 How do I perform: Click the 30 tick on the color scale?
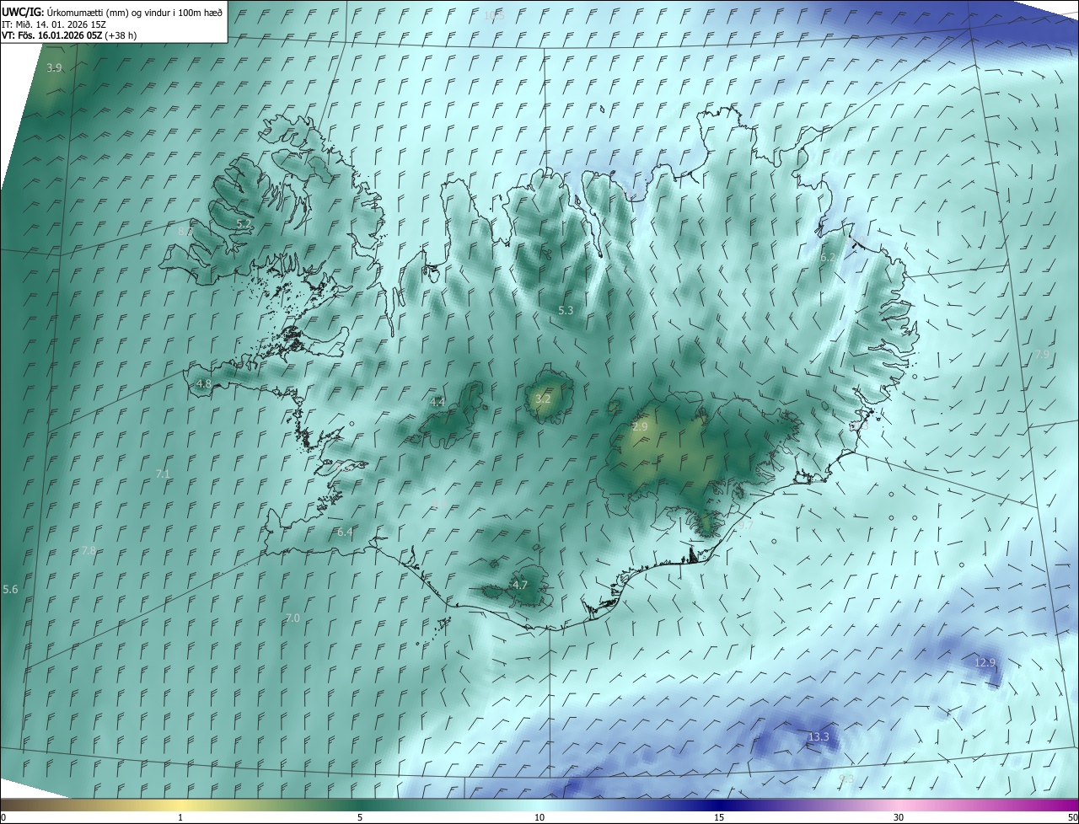coord(899,817)
